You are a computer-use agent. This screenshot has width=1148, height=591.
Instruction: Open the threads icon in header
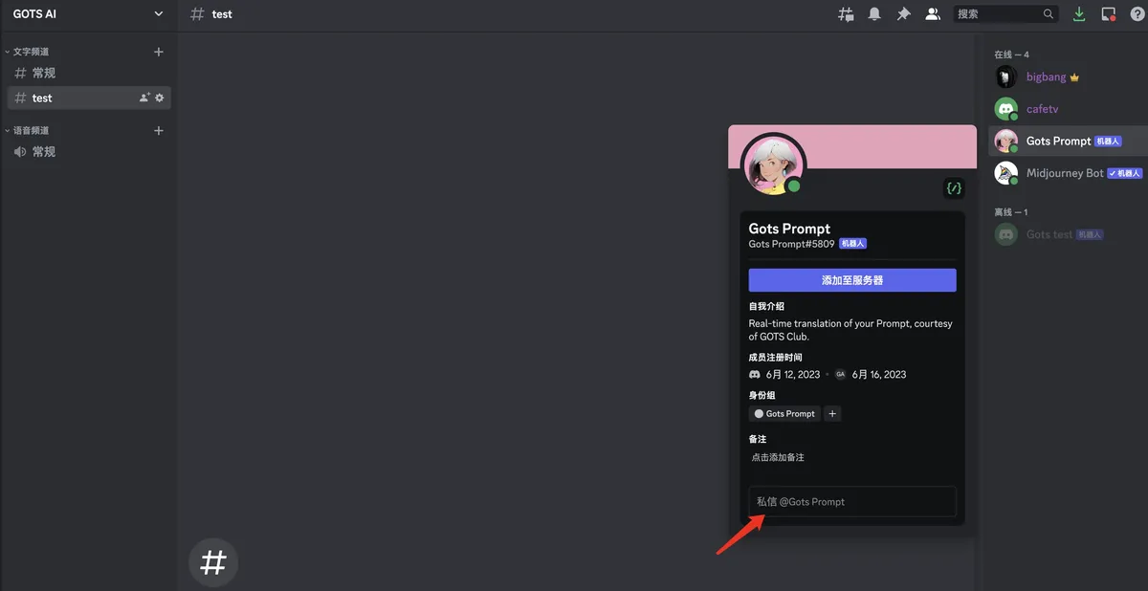846,14
